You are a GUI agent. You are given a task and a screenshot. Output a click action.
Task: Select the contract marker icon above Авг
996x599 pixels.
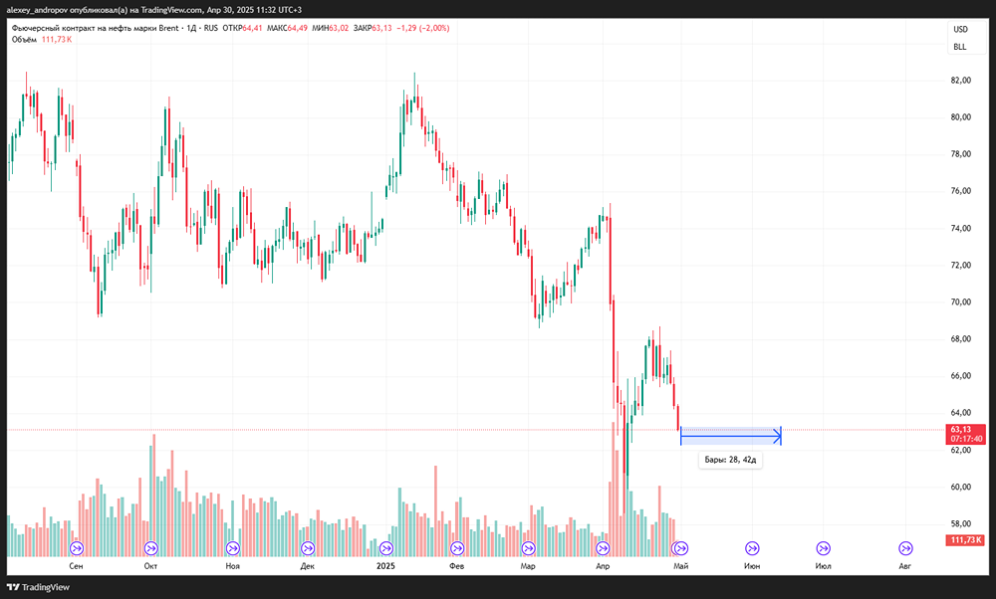(x=905, y=547)
